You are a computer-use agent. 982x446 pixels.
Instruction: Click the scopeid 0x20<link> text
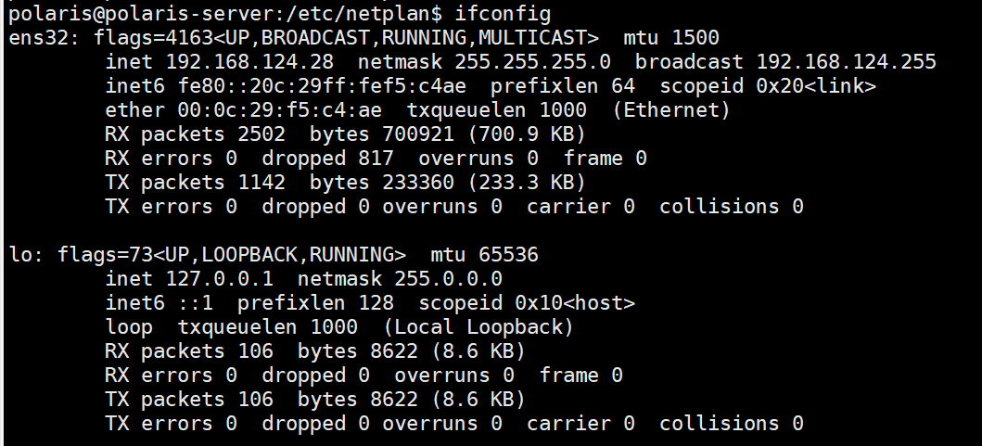point(768,86)
